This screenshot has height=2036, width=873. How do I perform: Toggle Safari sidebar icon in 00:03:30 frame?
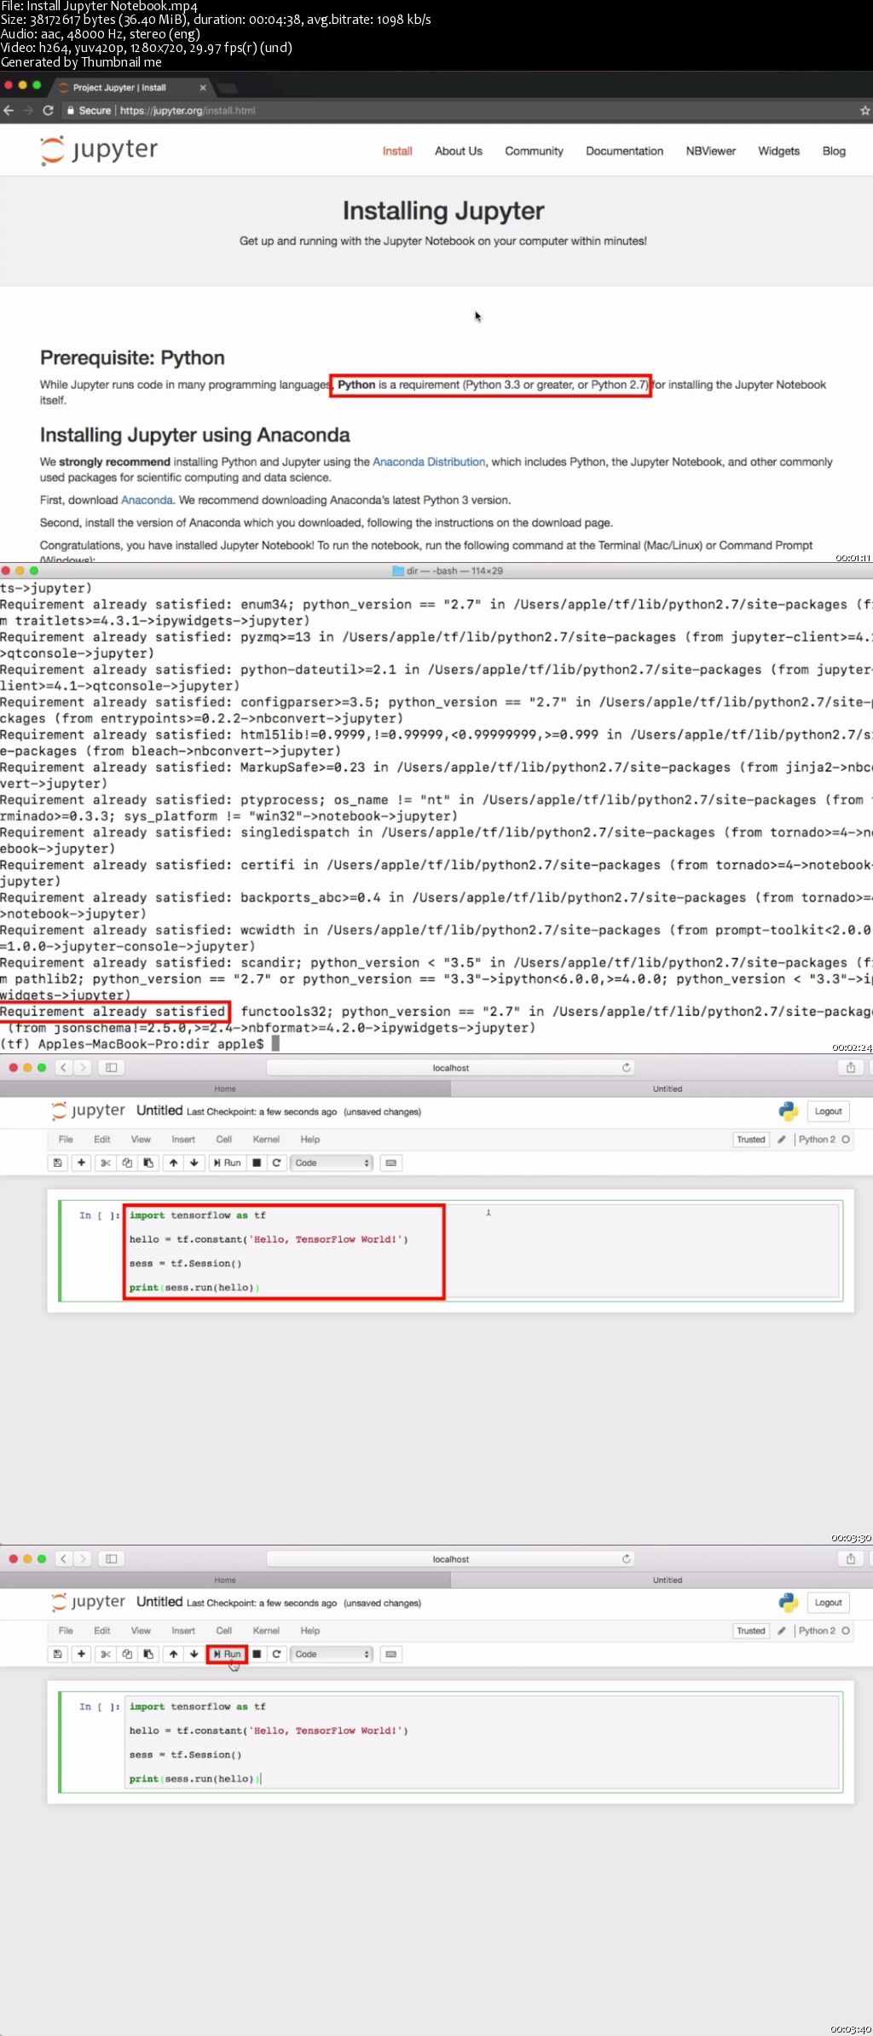[111, 1068]
